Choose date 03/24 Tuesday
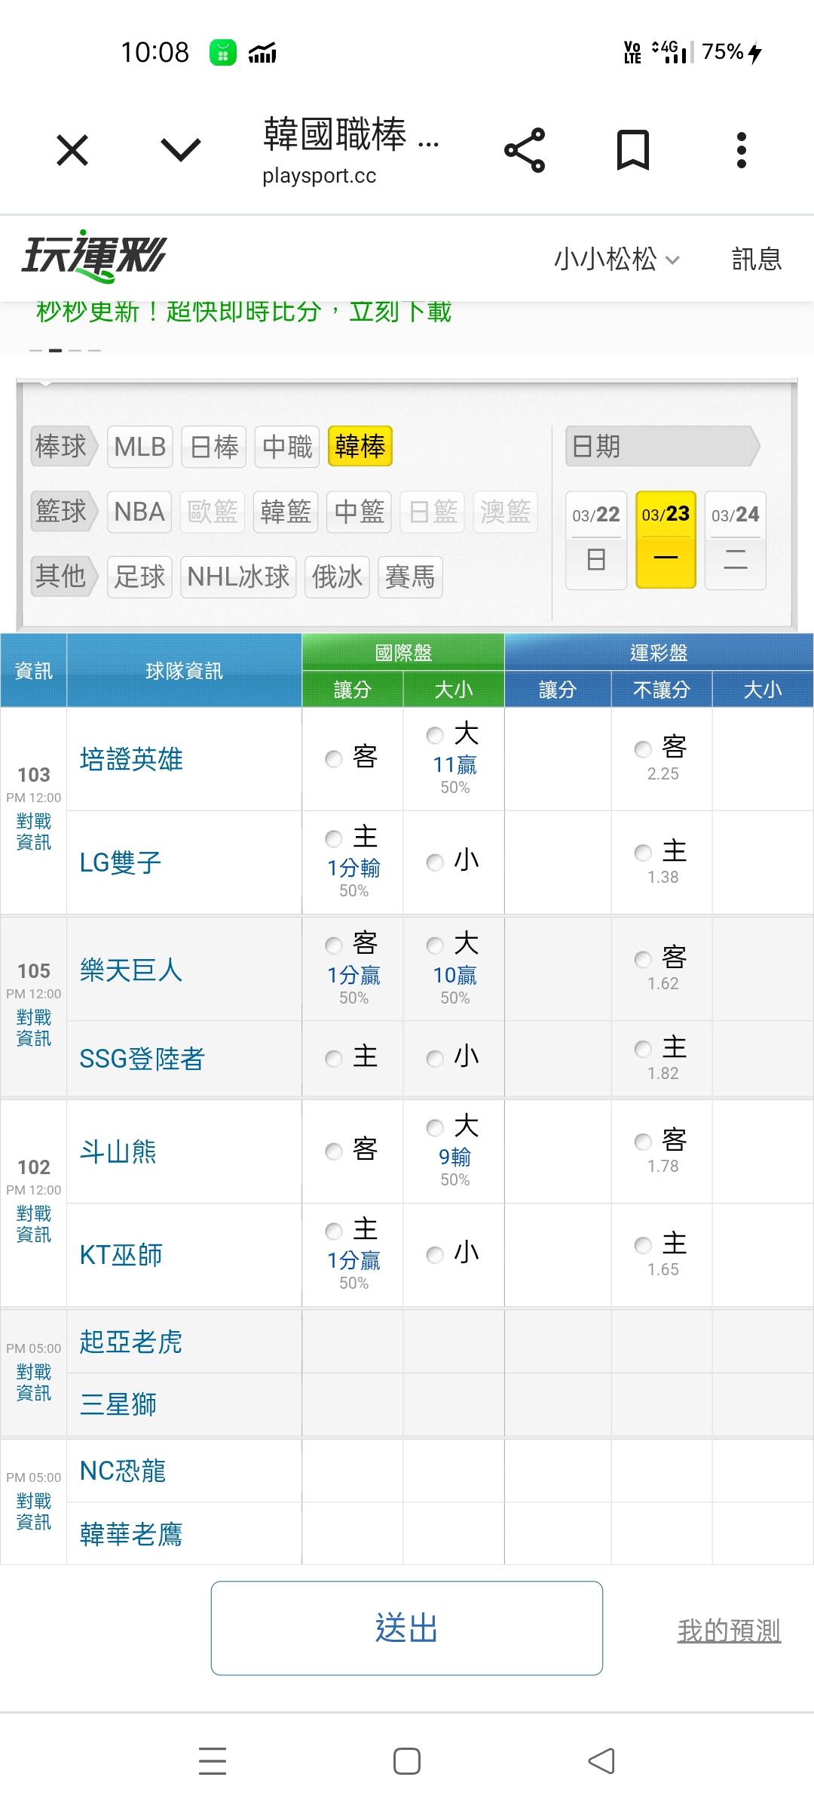This screenshot has height=1811, width=814. coord(736,540)
